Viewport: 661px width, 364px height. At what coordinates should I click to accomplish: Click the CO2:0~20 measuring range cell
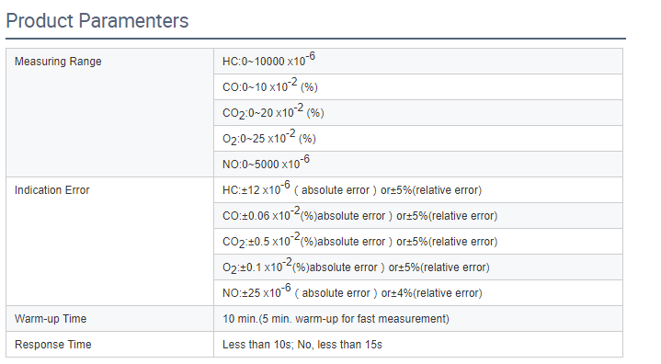[418, 112]
